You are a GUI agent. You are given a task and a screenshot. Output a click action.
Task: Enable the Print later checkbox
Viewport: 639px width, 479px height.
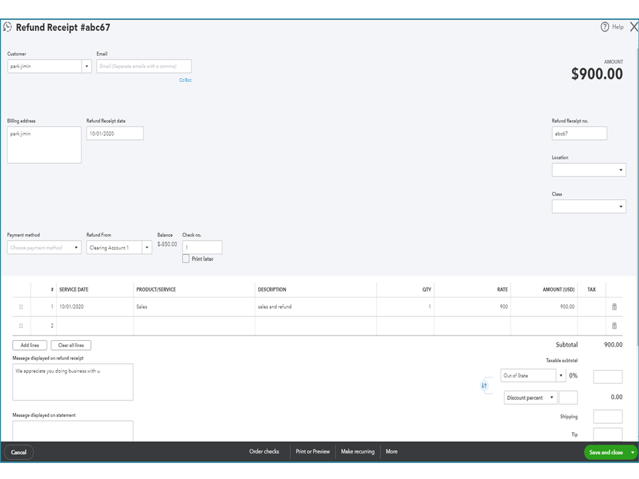point(186,259)
